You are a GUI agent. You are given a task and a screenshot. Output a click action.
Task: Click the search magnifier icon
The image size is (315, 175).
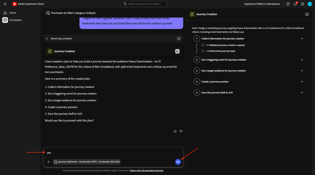(x=125, y=4)
